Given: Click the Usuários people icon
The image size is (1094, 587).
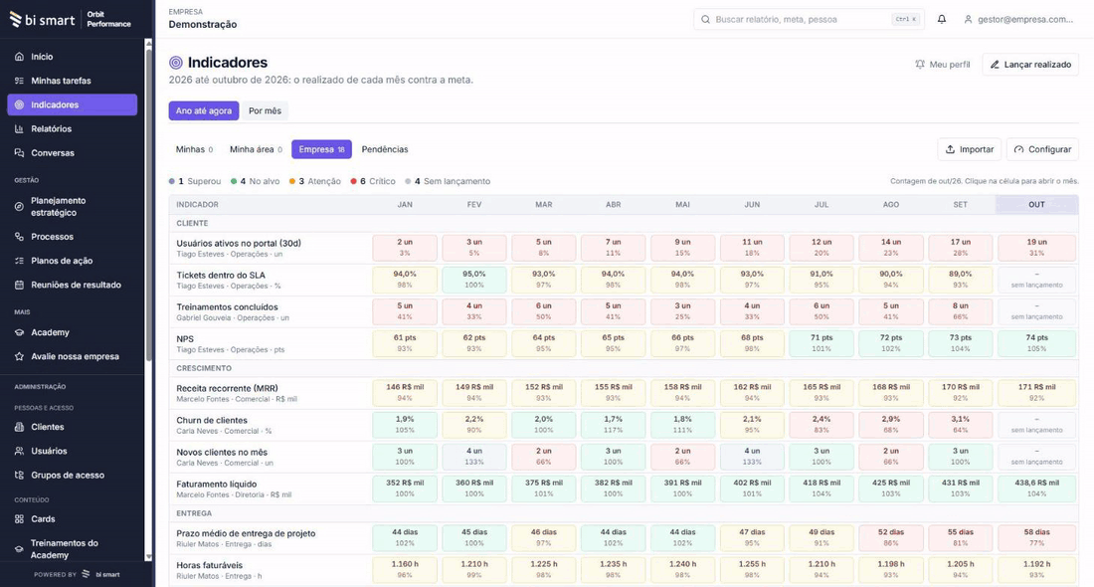Looking at the screenshot, I should [20, 451].
